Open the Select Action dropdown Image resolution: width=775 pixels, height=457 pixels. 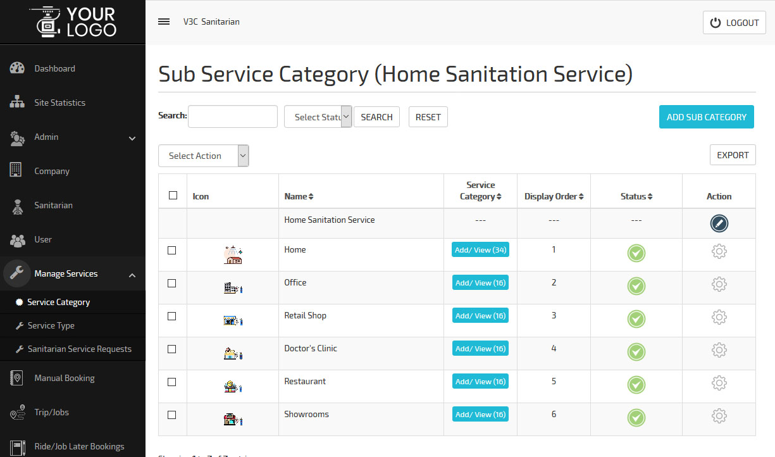click(204, 156)
